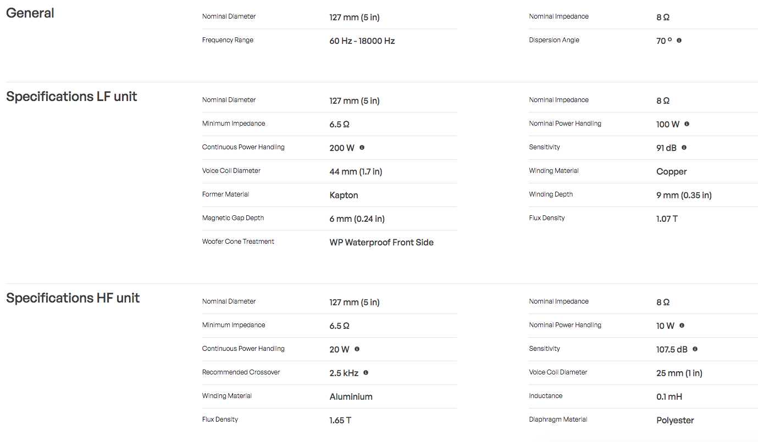This screenshot has width=758, height=442.
Task: Click the Diaphragm Material Polyester value
Action: pyautogui.click(x=675, y=421)
